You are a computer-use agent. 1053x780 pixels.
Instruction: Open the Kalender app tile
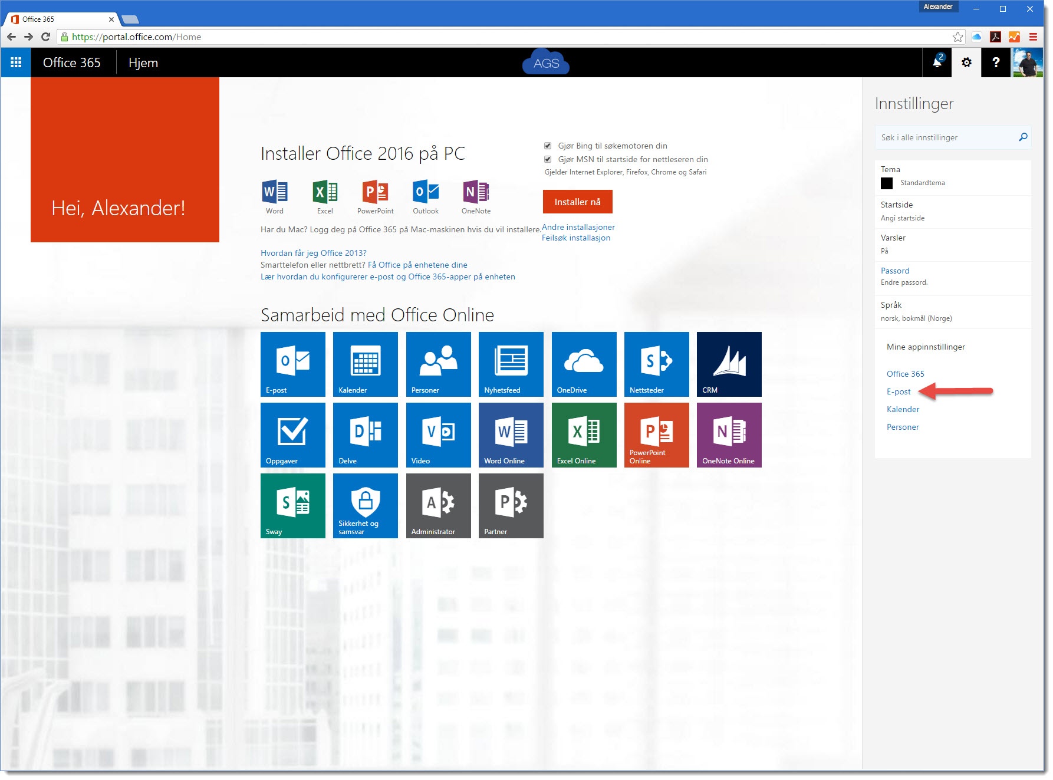[366, 364]
